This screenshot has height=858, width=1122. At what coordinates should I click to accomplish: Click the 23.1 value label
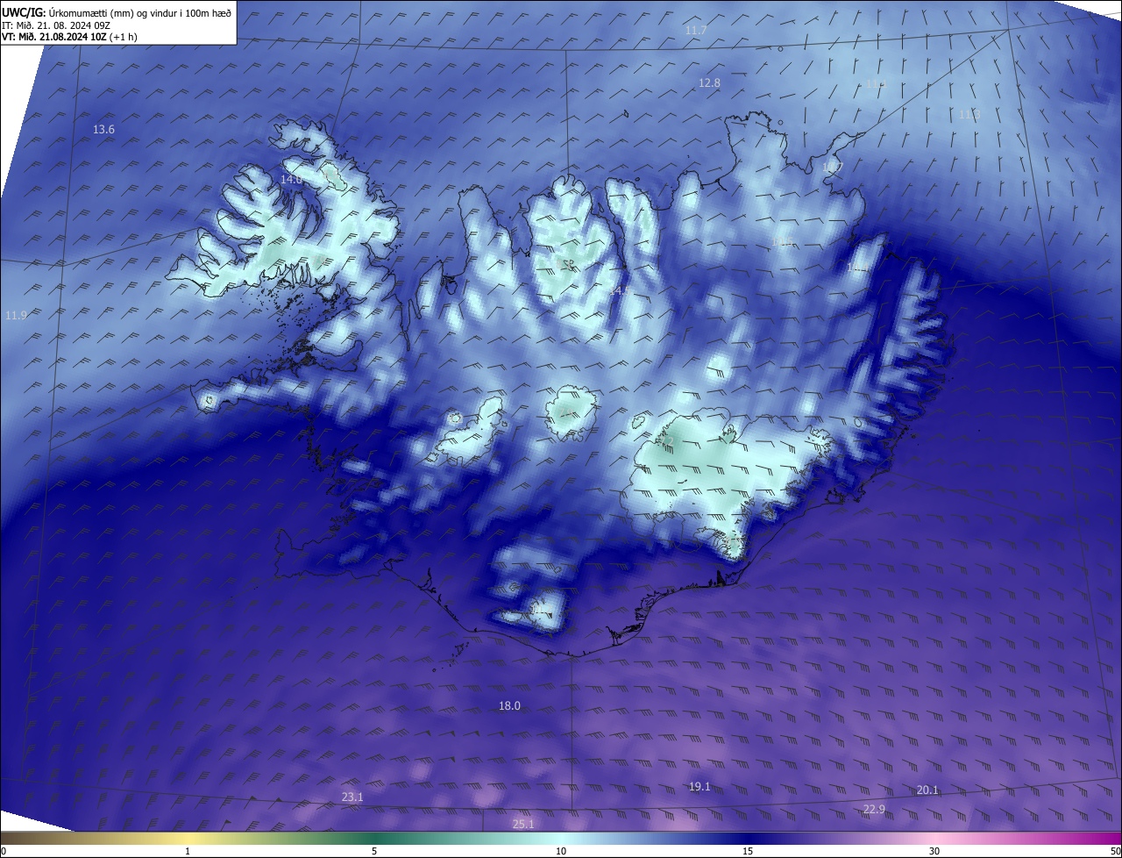[352, 797]
